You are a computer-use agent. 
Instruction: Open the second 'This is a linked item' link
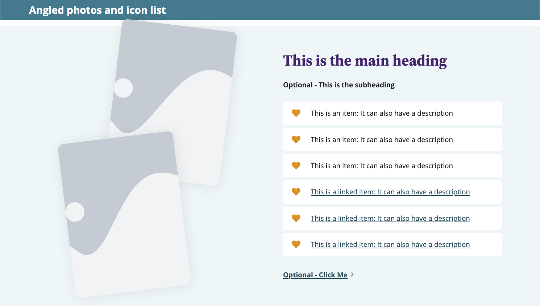pos(390,218)
